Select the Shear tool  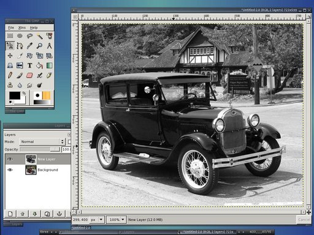pyautogui.click(x=49, y=56)
